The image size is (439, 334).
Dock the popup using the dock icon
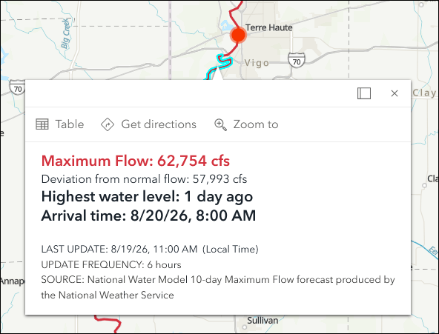pyautogui.click(x=364, y=93)
